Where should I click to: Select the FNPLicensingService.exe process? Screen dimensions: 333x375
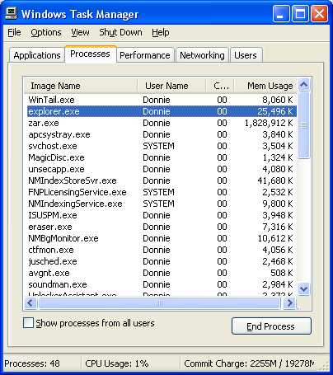162,192
